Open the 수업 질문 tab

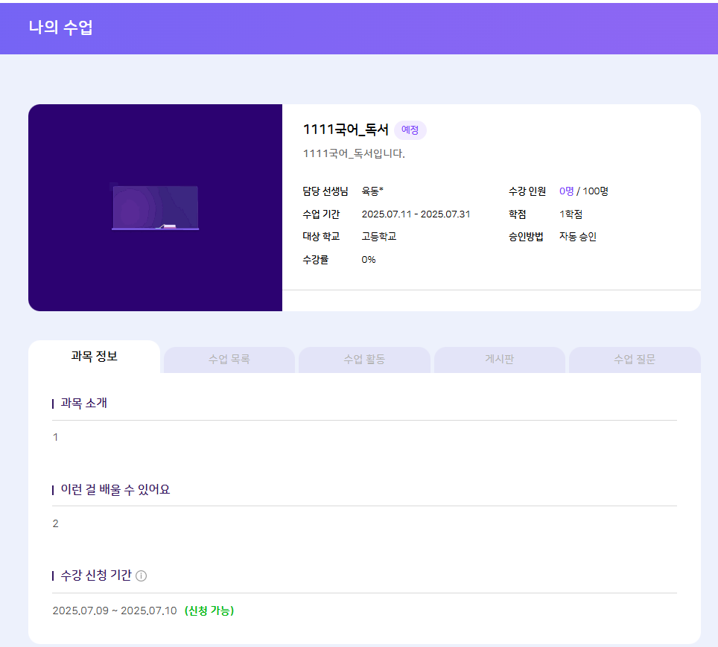(635, 360)
